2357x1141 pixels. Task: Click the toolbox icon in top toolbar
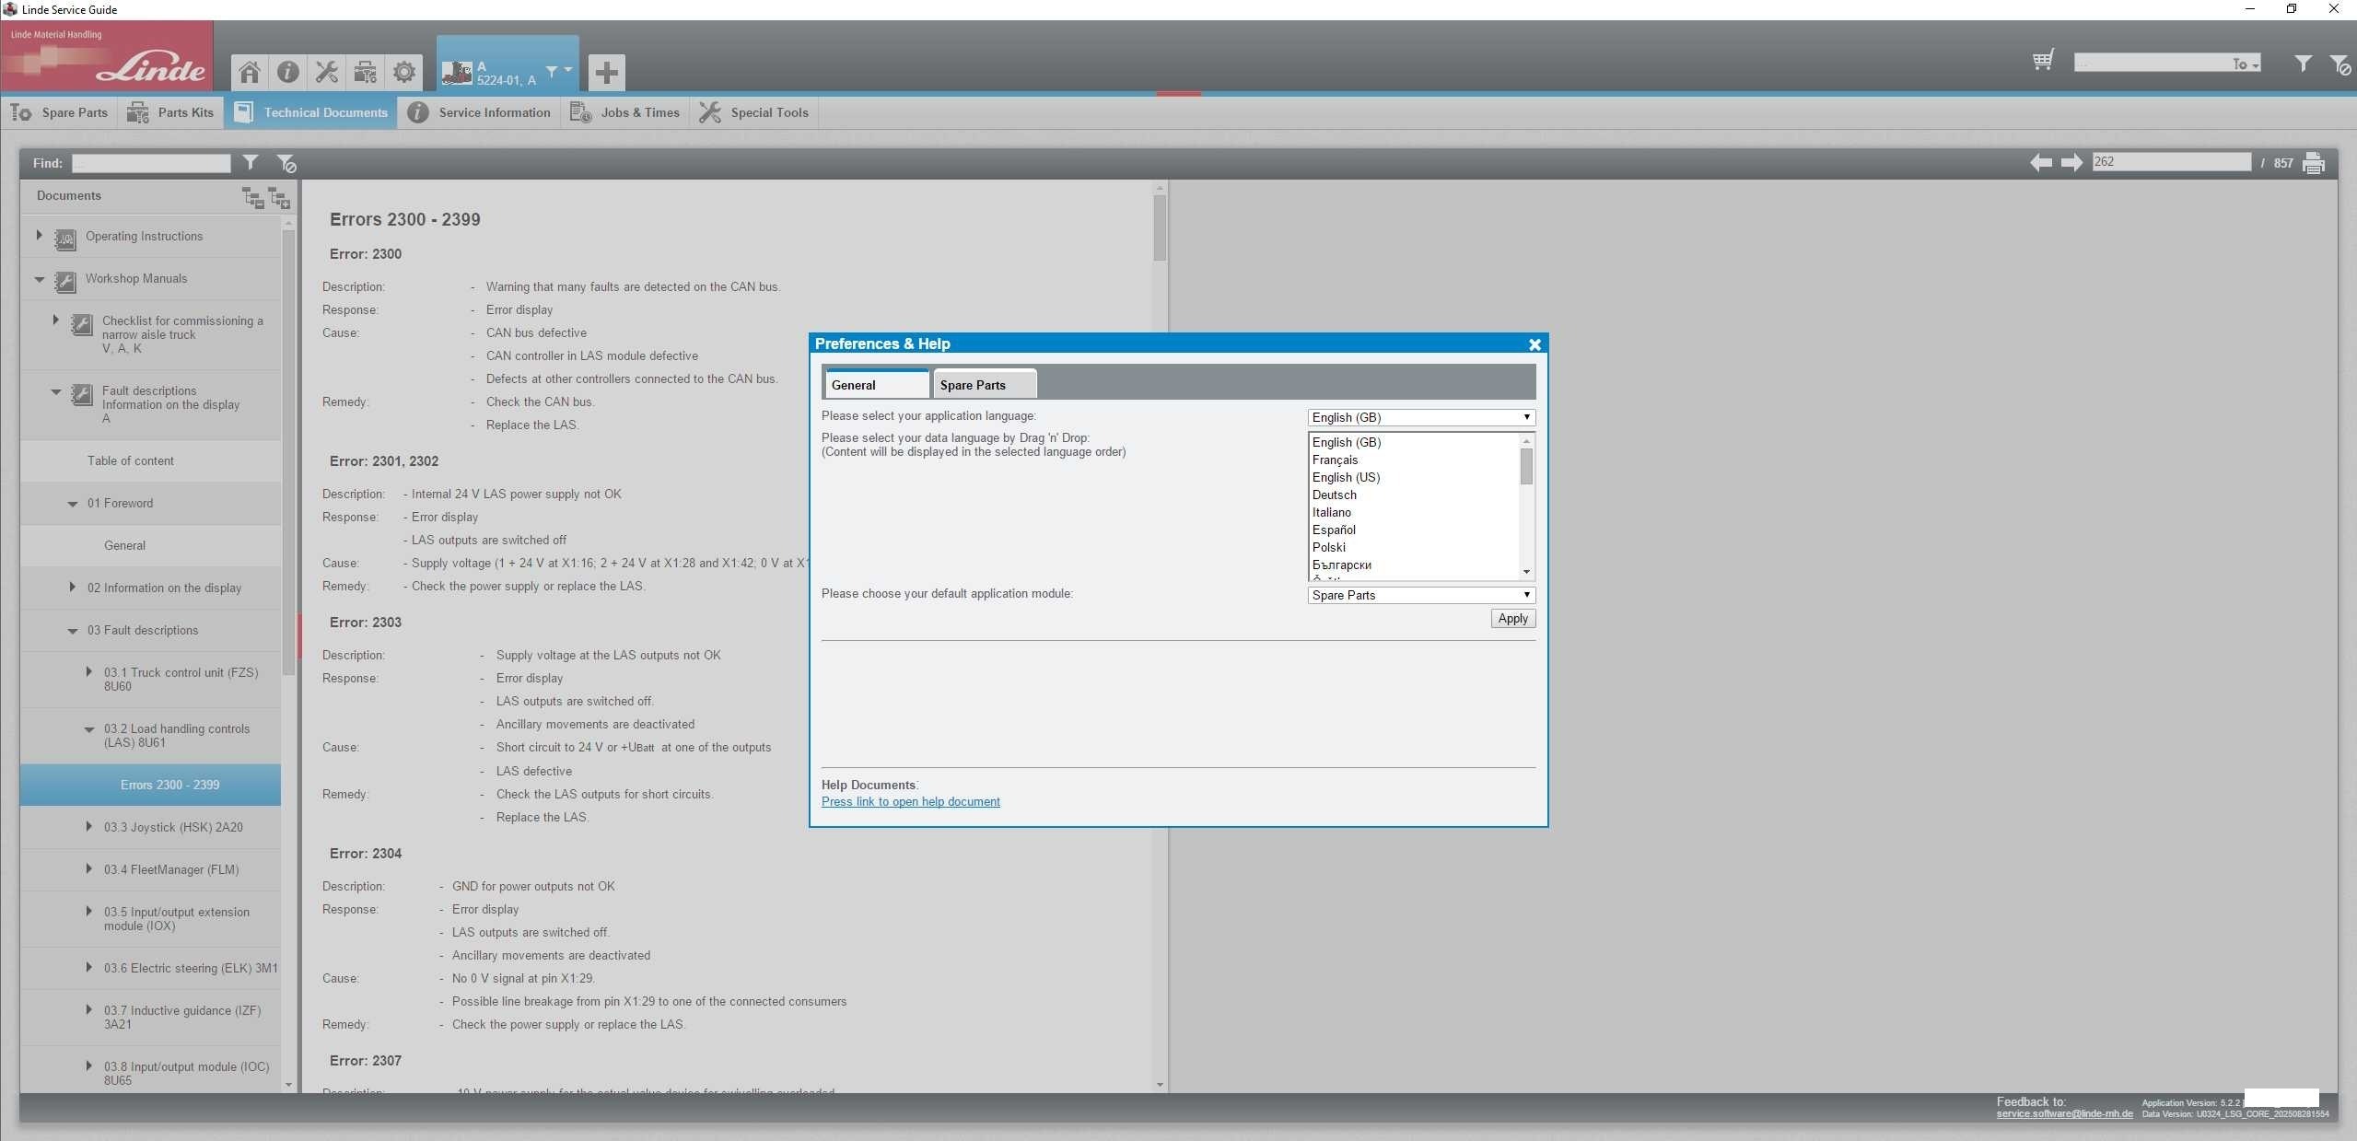[x=365, y=72]
